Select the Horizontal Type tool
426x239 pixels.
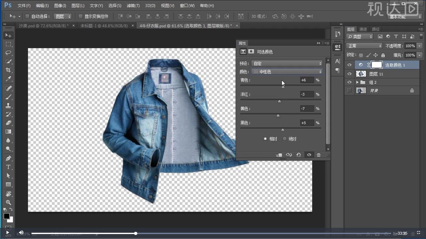coord(8,167)
